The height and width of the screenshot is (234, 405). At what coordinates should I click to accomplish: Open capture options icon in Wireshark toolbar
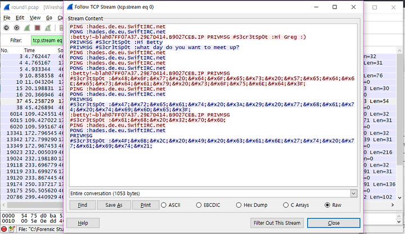pyautogui.click(x=16, y=28)
